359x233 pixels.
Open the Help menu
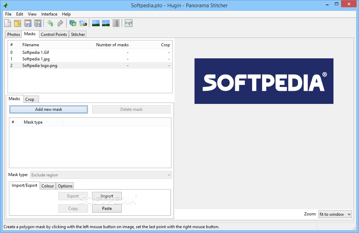[67, 14]
